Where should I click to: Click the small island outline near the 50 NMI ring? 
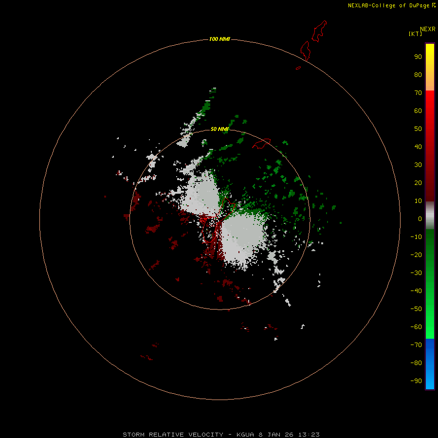[x=261, y=144]
